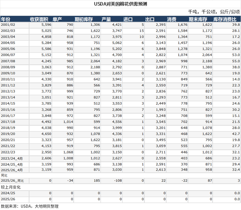Click the 2017/18 row label
Viewport: 241px width, 210px height.
coord(8,122)
